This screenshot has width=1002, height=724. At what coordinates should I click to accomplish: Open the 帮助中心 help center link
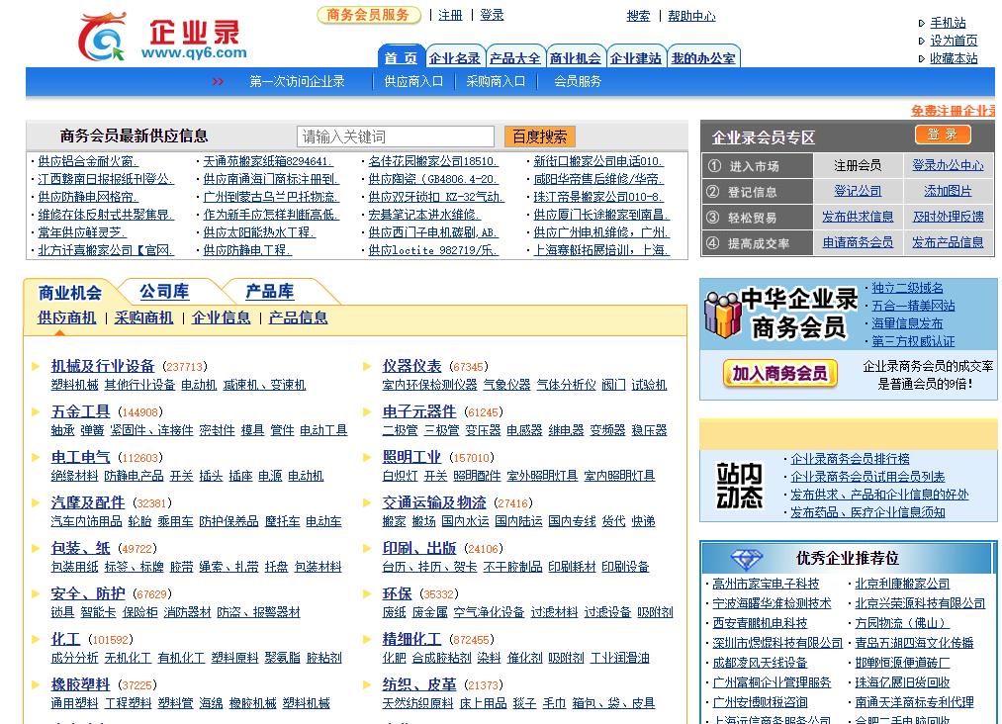pyautogui.click(x=689, y=16)
